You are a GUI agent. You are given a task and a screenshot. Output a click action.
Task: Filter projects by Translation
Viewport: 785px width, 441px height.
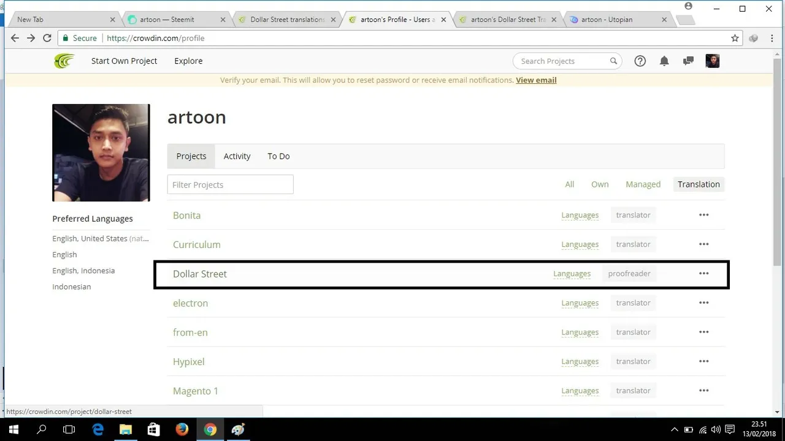[x=699, y=184]
